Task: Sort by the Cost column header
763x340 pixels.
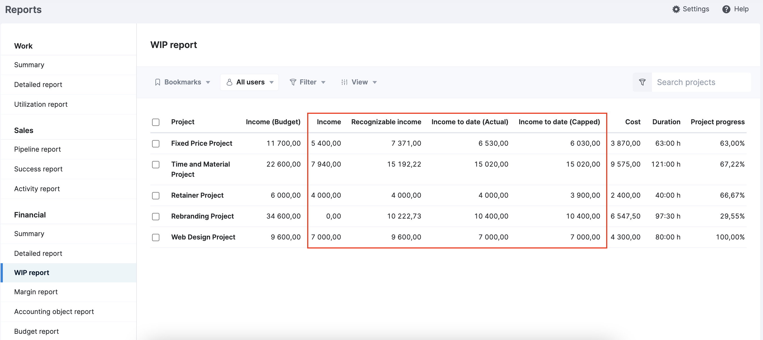Action: 633,122
